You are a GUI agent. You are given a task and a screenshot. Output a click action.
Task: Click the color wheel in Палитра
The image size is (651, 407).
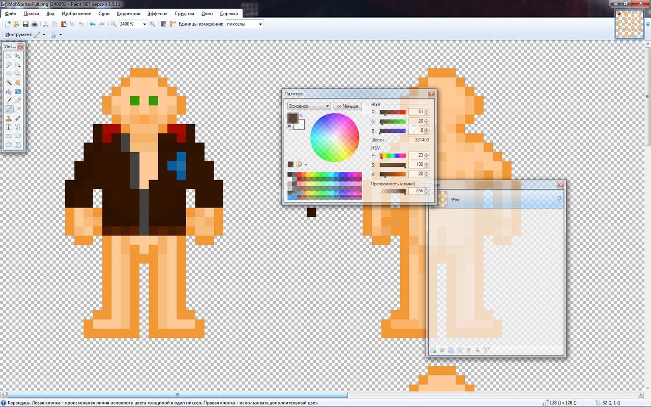tap(334, 137)
